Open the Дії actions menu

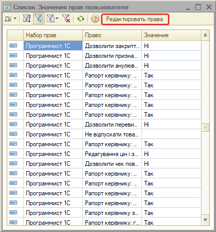click(10, 19)
